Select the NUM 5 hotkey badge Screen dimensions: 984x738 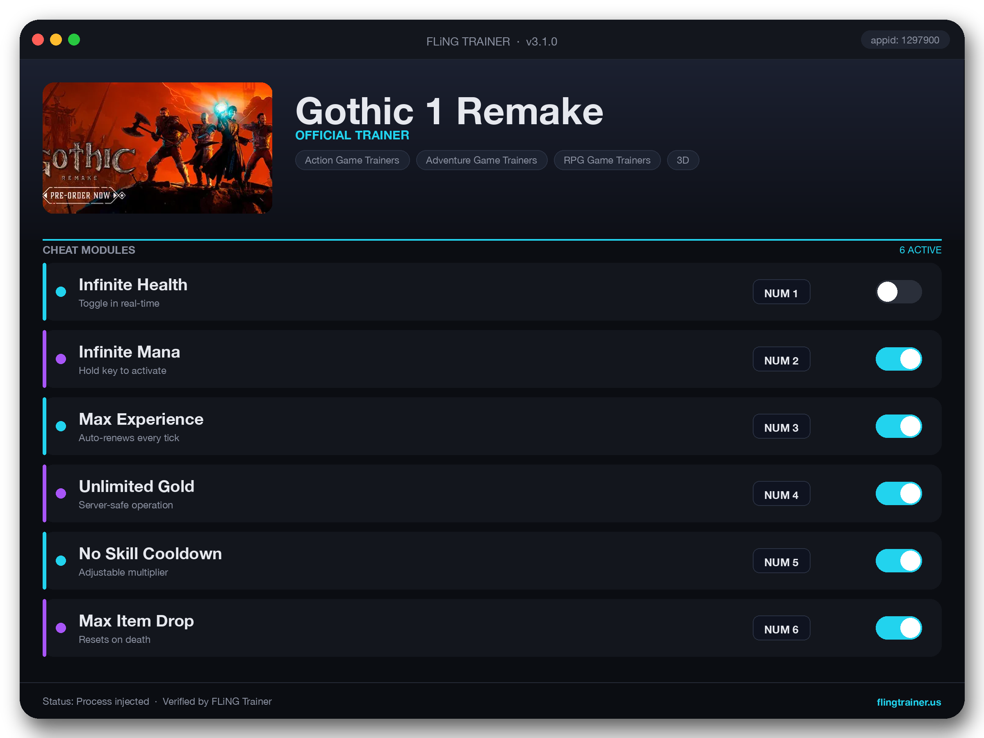point(781,561)
